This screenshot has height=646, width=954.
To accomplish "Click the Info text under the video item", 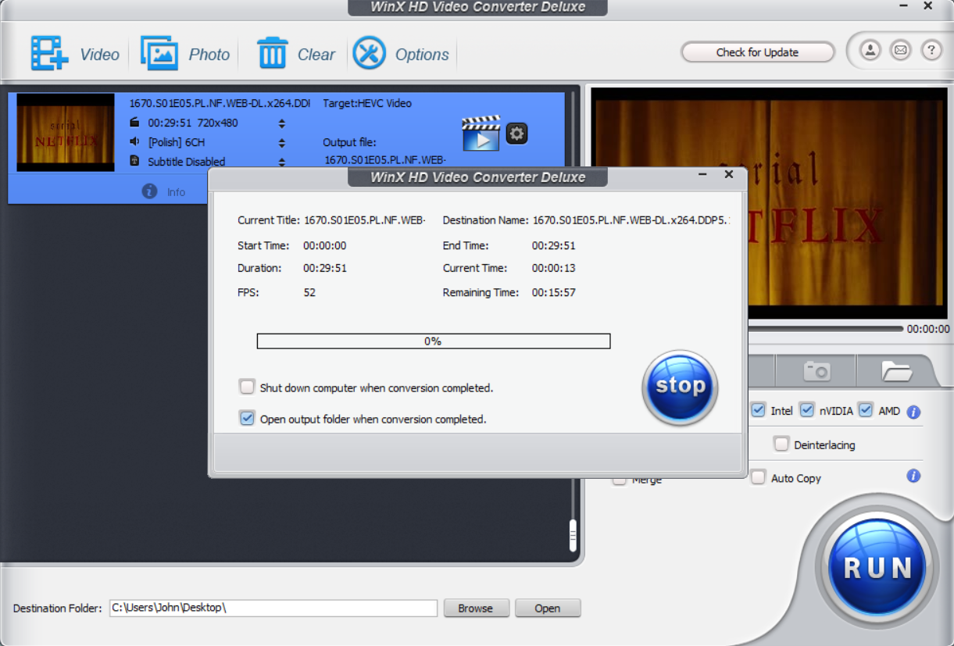I will [x=176, y=192].
